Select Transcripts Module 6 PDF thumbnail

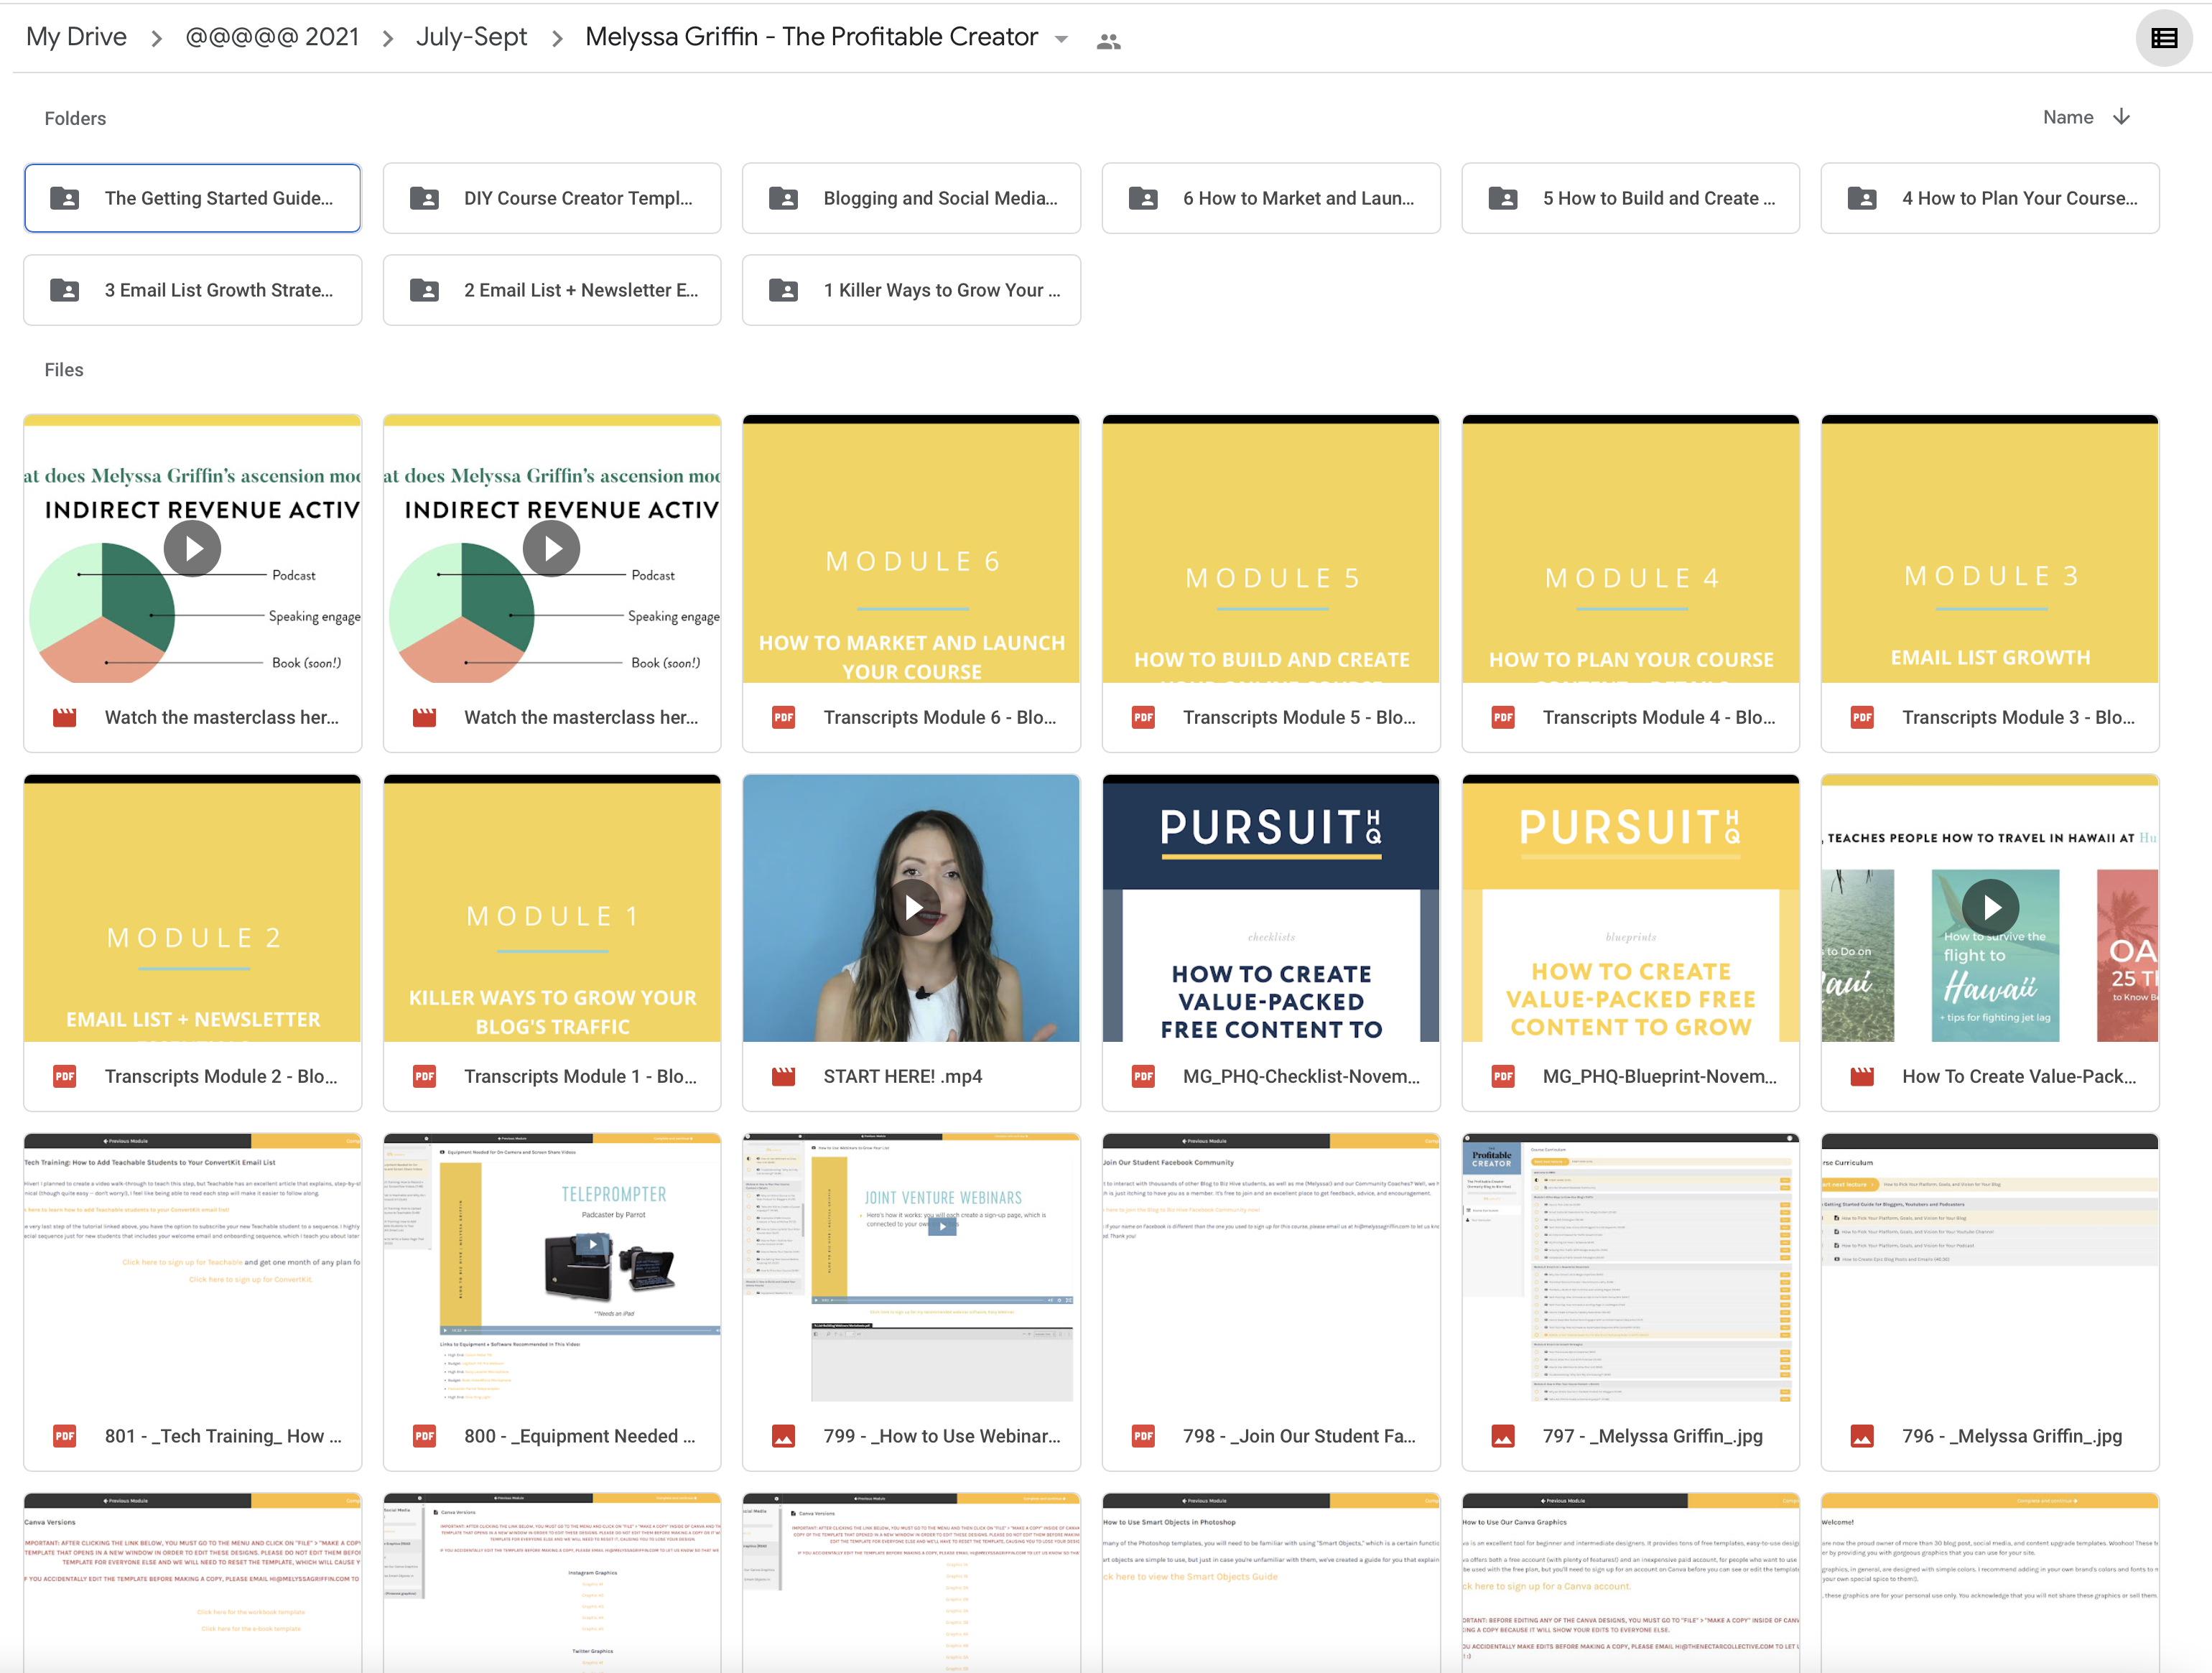(911, 549)
